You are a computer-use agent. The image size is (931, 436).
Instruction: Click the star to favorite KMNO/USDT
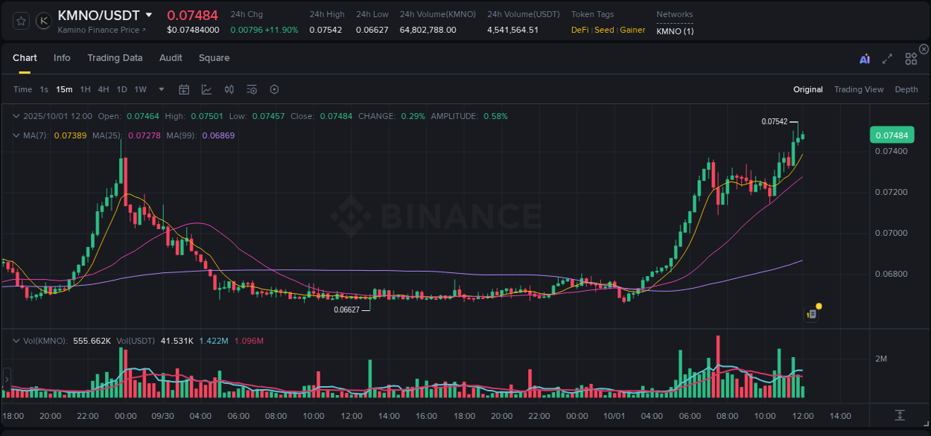(x=20, y=20)
